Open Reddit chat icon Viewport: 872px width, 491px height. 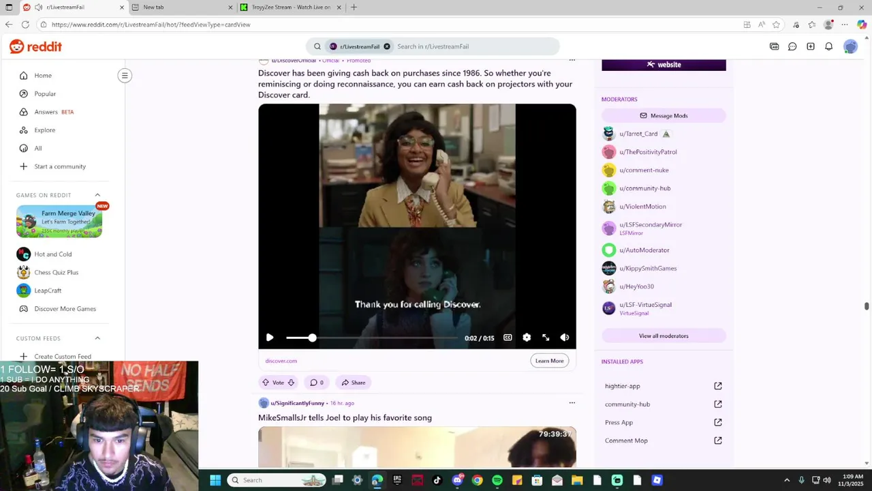click(792, 46)
